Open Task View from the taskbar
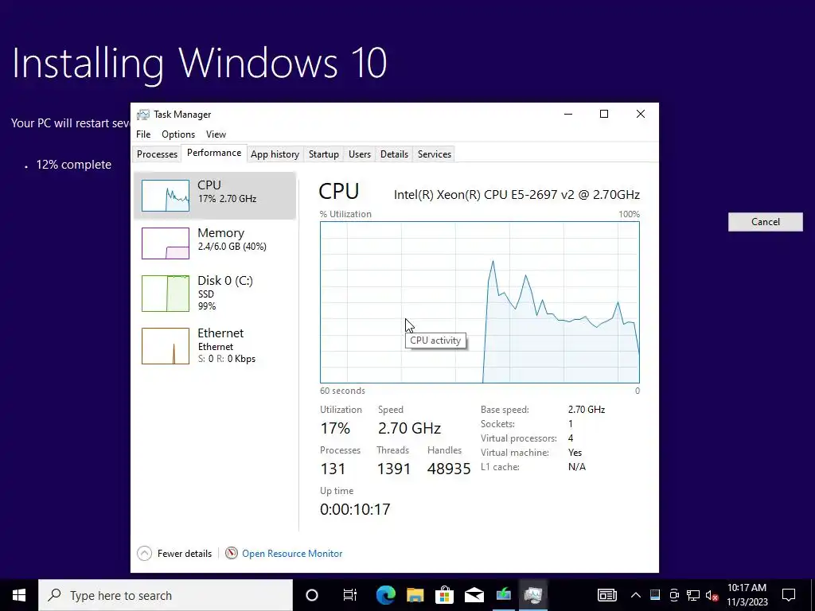815x611 pixels. 350,595
